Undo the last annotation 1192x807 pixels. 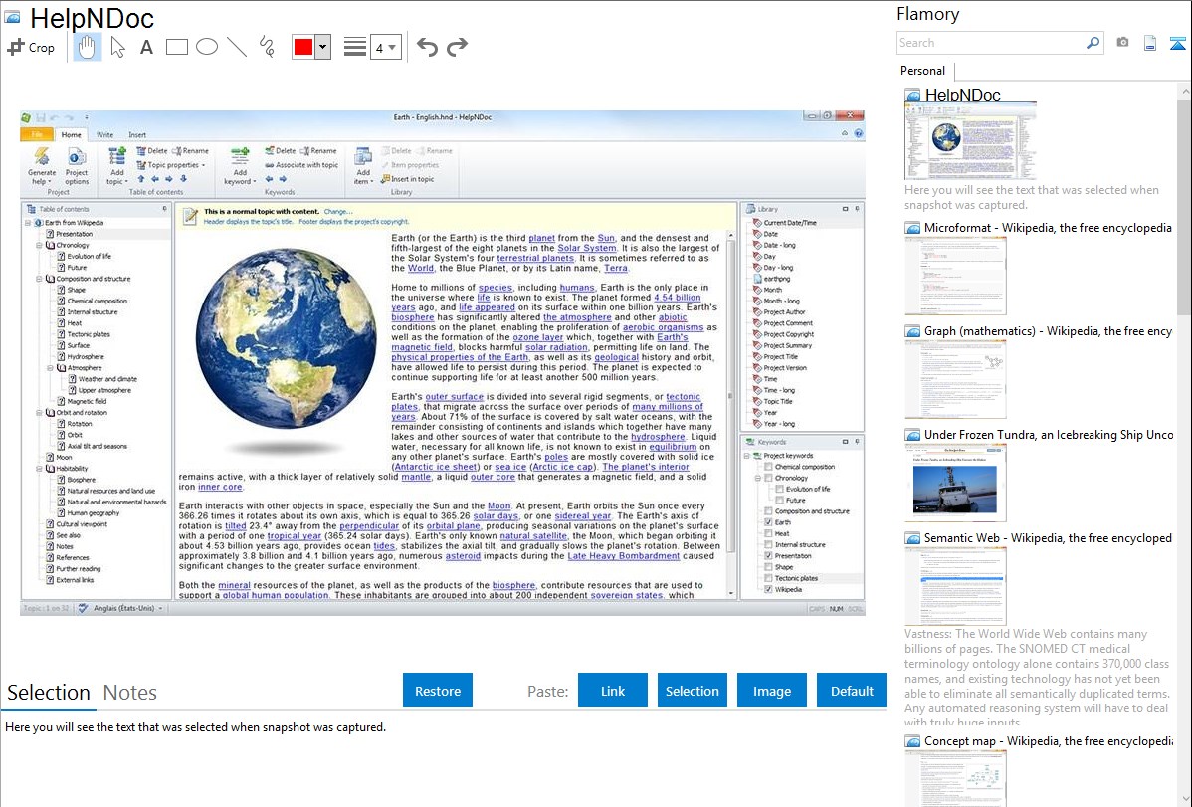(427, 47)
